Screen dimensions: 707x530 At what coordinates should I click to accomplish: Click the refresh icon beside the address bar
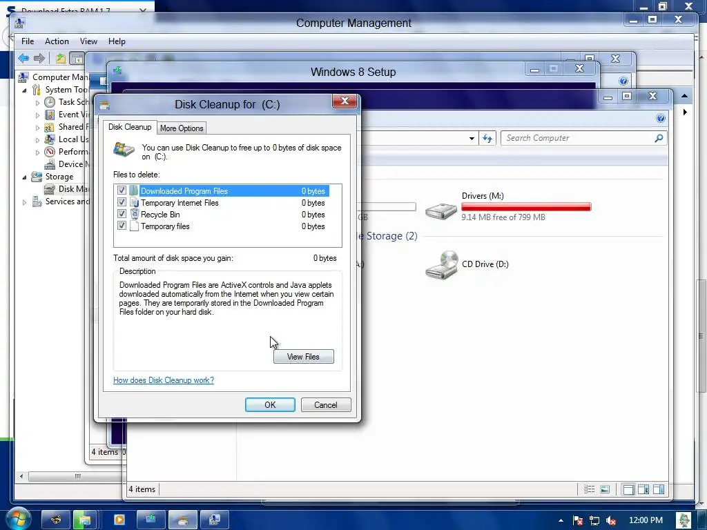coord(487,138)
